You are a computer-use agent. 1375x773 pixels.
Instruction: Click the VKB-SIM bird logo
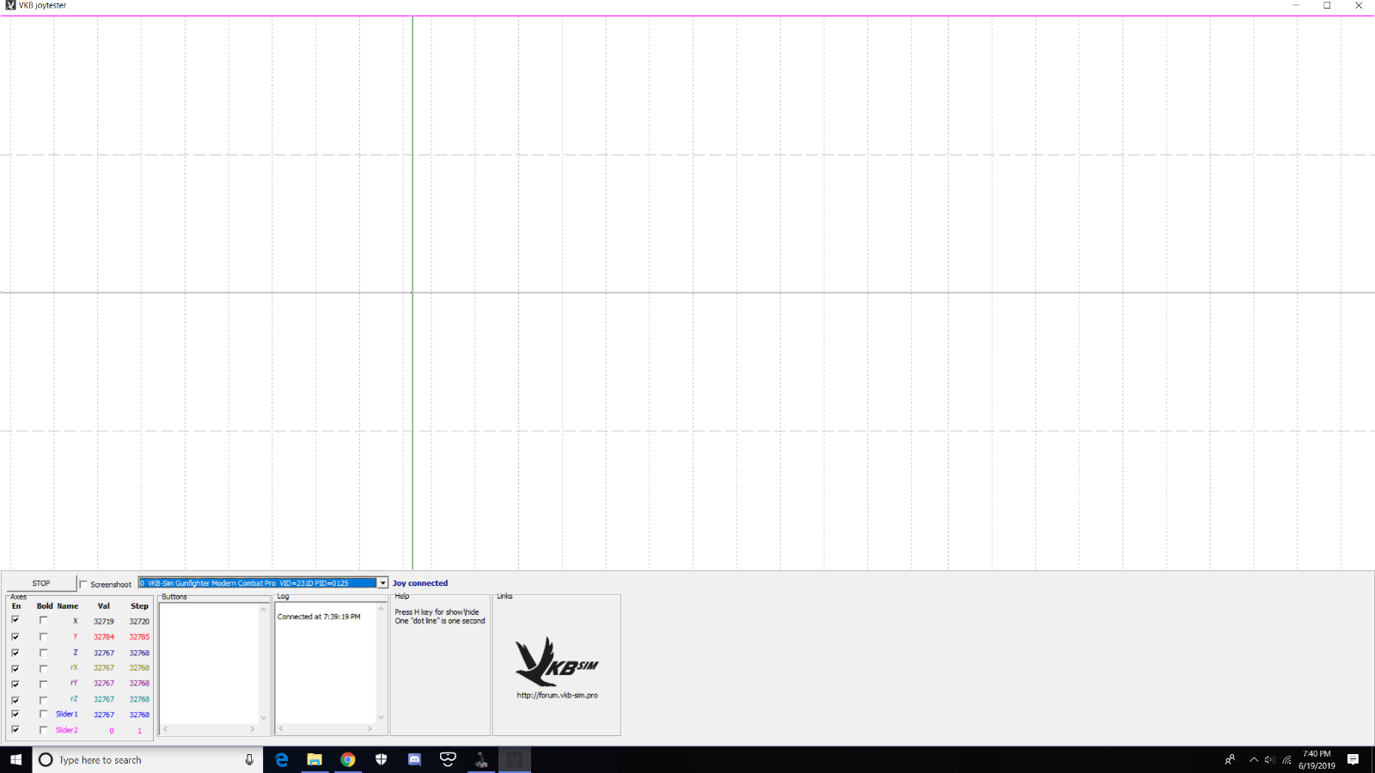pos(556,661)
